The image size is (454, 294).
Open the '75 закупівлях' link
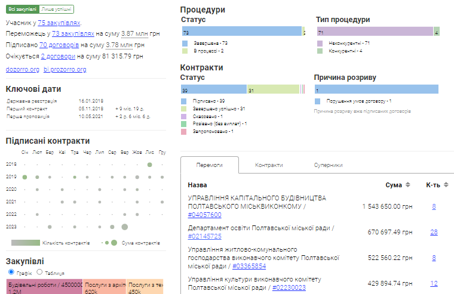(x=59, y=23)
